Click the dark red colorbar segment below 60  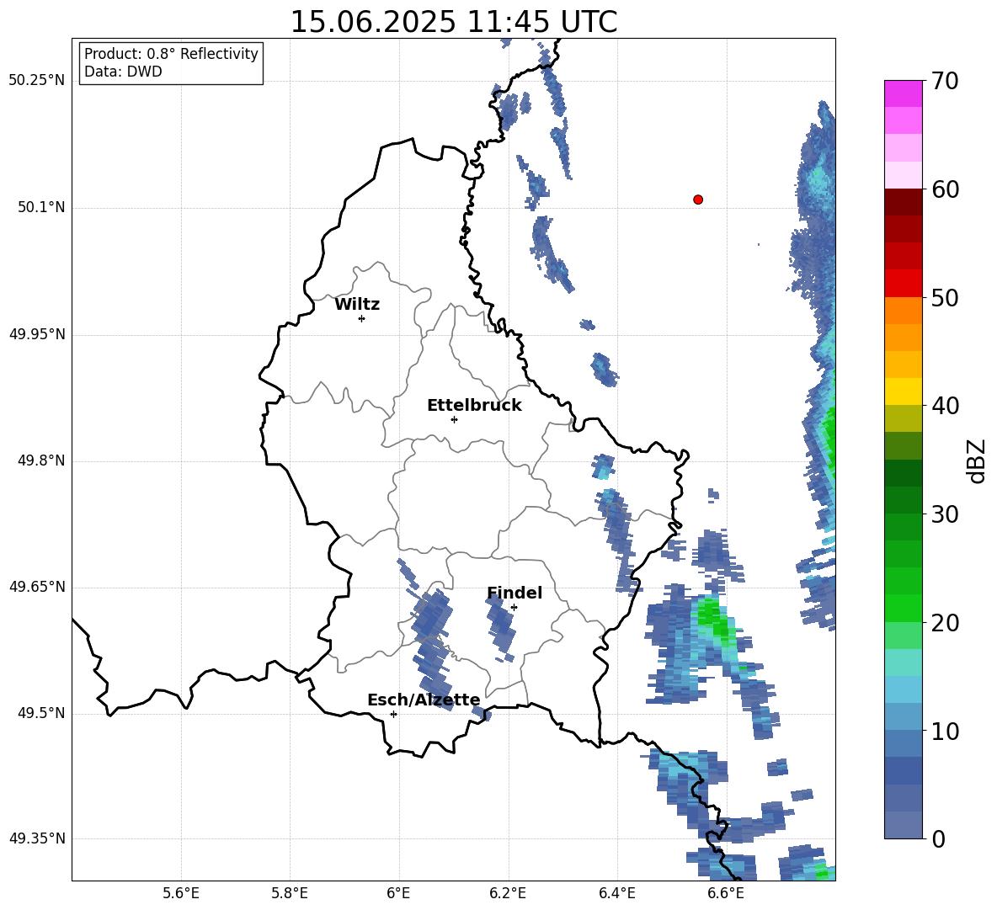903,202
